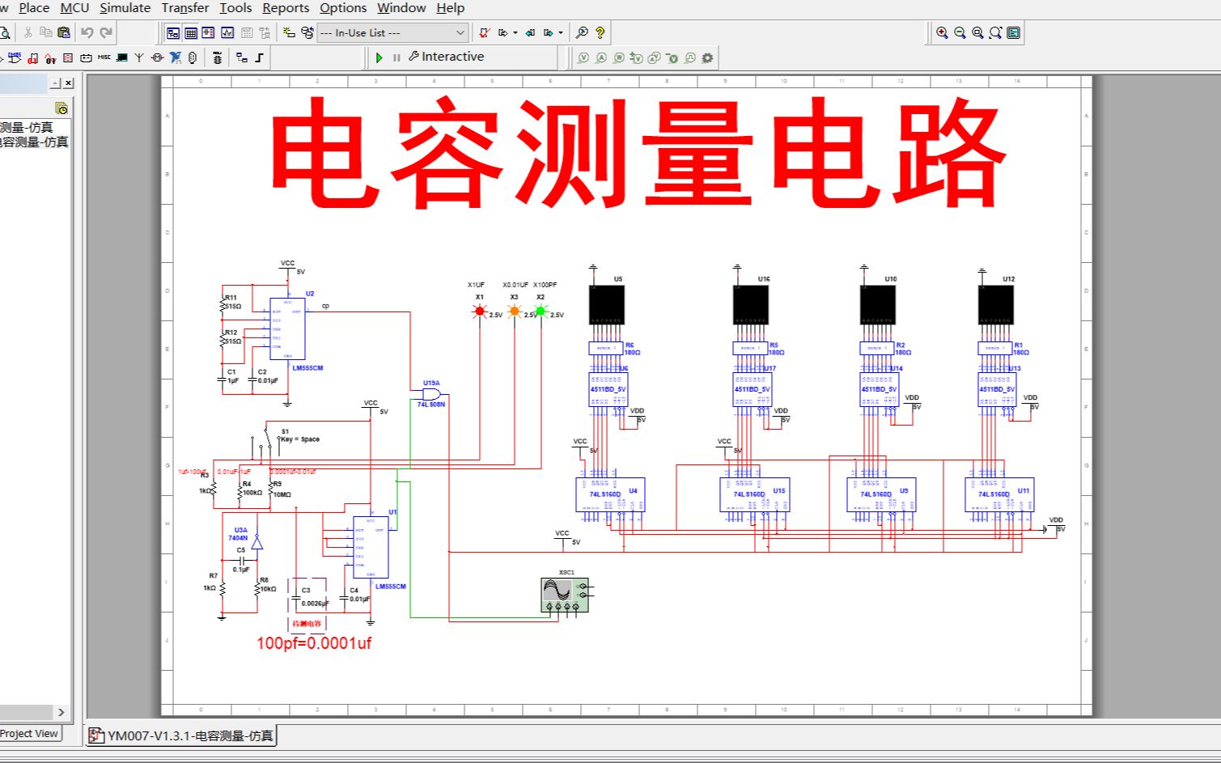Paste using the clipboard toolbar icon
Image resolution: width=1221 pixels, height=763 pixels.
tap(64, 32)
